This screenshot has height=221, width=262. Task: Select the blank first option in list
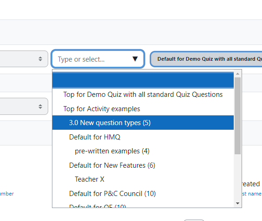(143, 80)
